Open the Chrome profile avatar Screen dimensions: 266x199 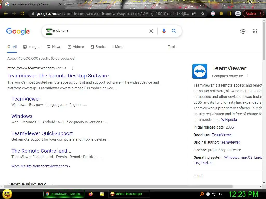click(x=238, y=13)
